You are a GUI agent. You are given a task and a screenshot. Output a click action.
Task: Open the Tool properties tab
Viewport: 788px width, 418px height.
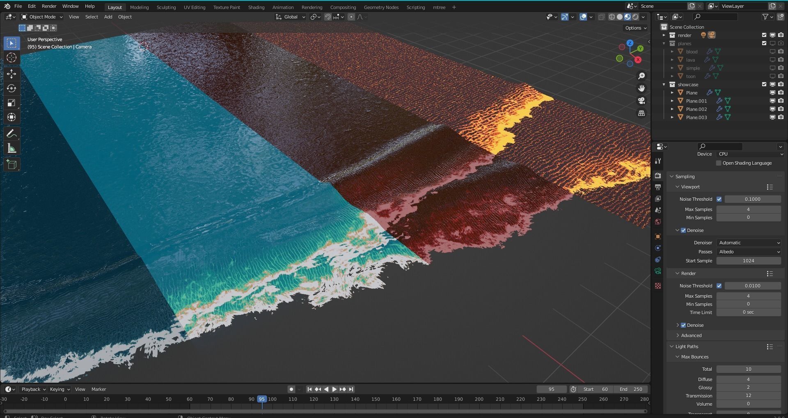pyautogui.click(x=658, y=161)
